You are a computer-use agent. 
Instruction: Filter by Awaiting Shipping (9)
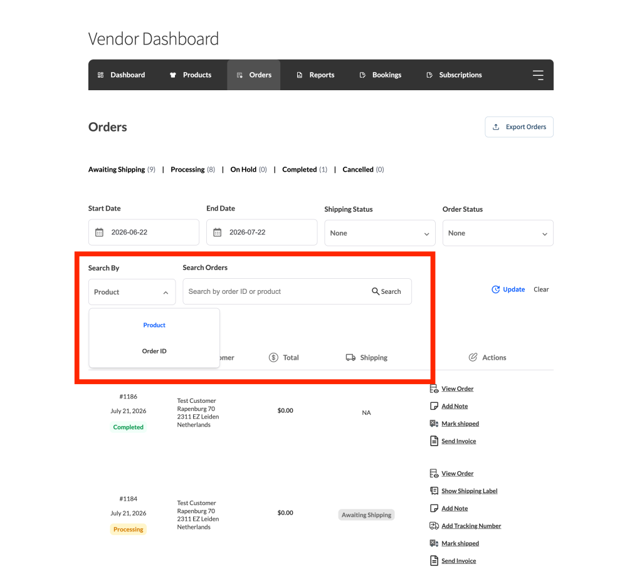[122, 169]
